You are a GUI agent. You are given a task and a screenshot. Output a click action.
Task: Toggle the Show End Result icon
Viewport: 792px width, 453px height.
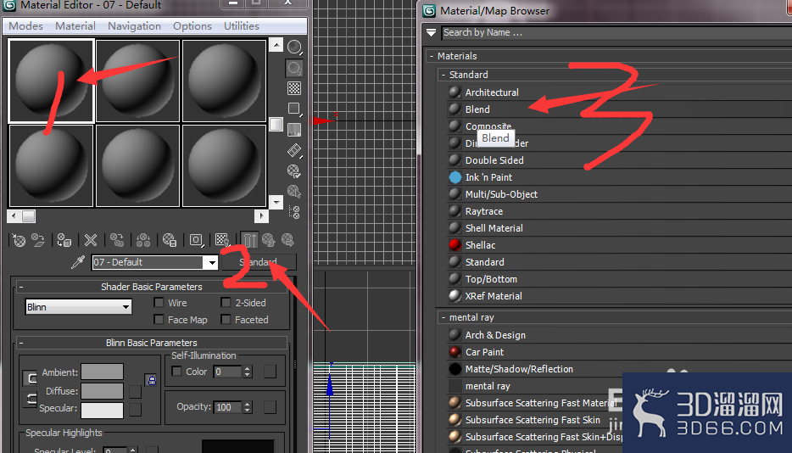249,240
